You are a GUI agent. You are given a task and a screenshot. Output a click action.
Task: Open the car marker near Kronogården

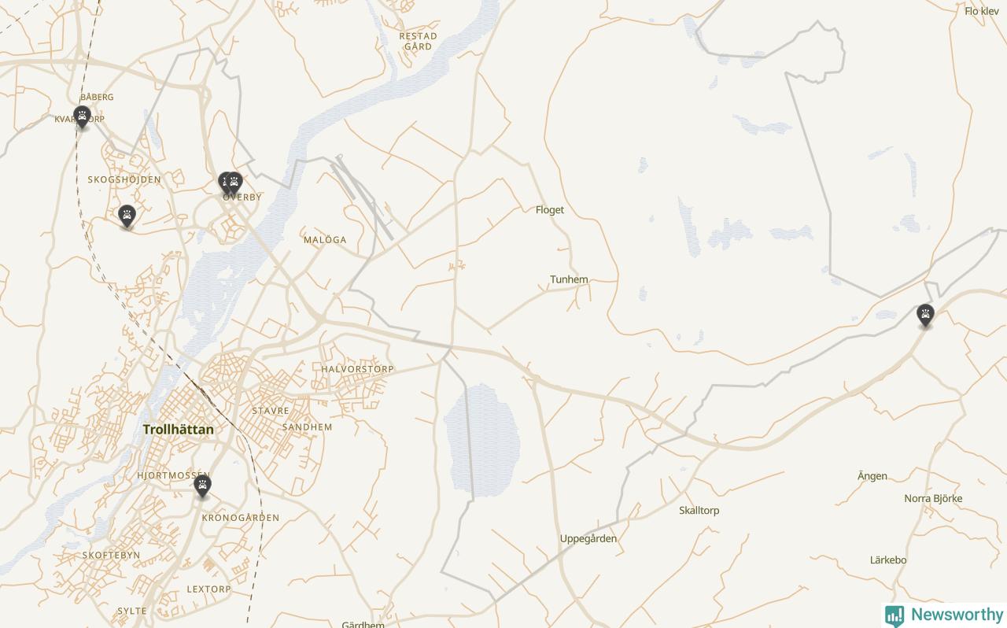(202, 487)
